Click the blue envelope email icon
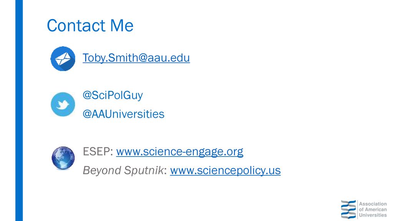 63,59
